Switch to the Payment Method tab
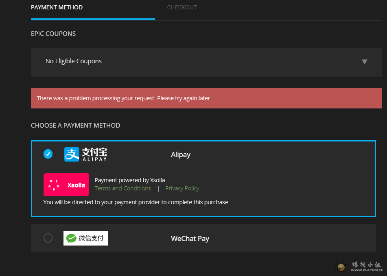The height and width of the screenshot is (276, 387). click(x=57, y=7)
